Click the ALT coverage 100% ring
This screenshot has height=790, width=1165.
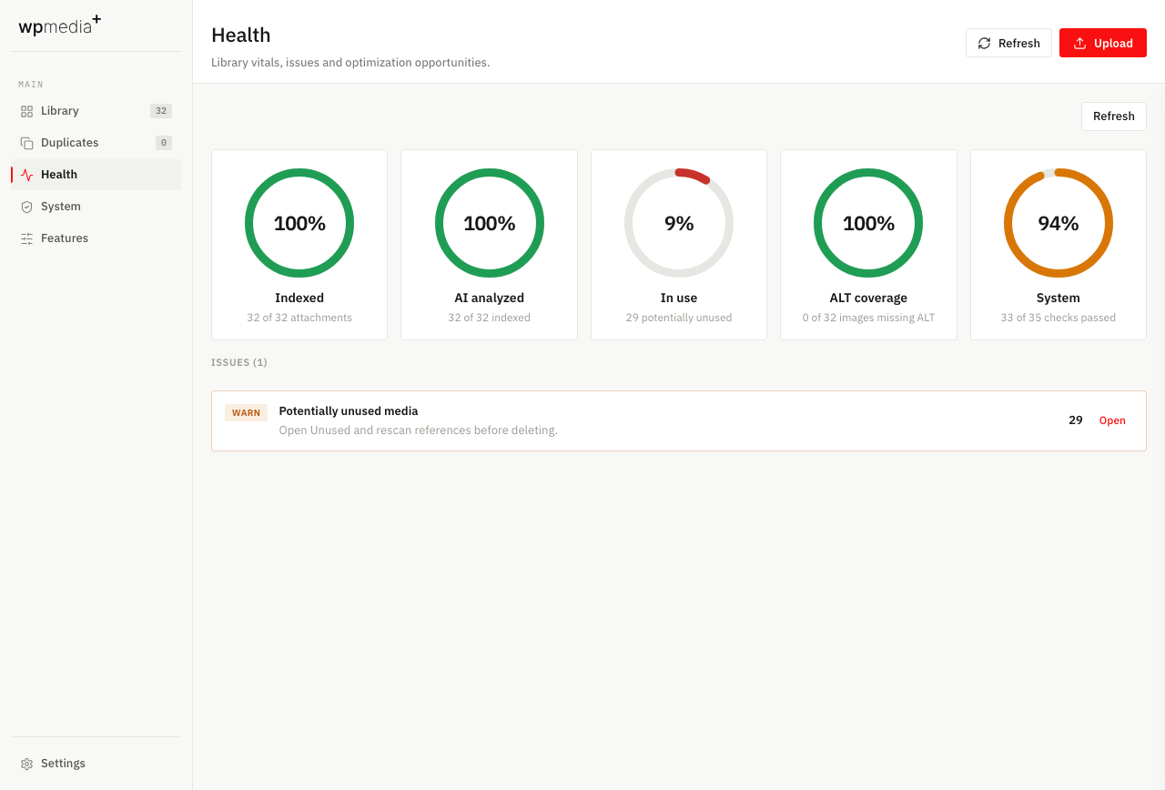point(868,223)
